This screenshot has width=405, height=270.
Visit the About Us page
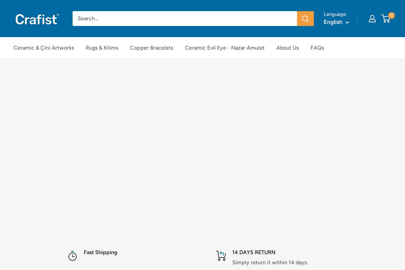pyautogui.click(x=288, y=48)
